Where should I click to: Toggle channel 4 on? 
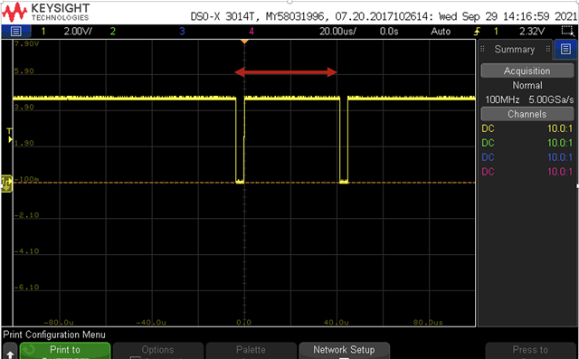[x=252, y=32]
